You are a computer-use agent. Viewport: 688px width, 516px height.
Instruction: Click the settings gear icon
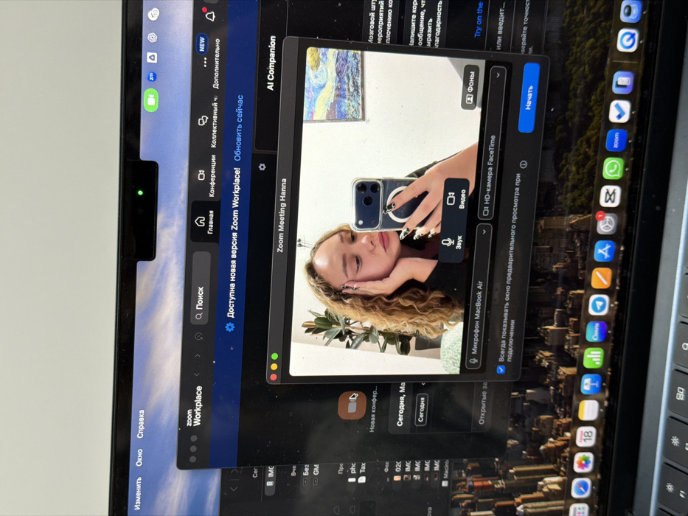(x=263, y=167)
